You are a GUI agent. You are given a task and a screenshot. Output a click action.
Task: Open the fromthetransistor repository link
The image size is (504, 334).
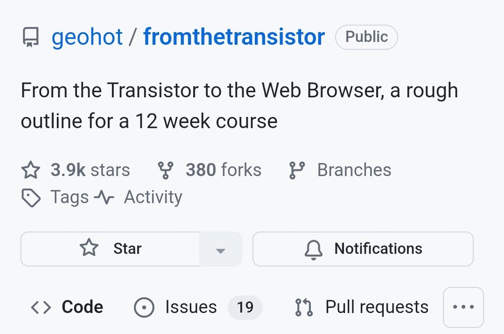[234, 37]
